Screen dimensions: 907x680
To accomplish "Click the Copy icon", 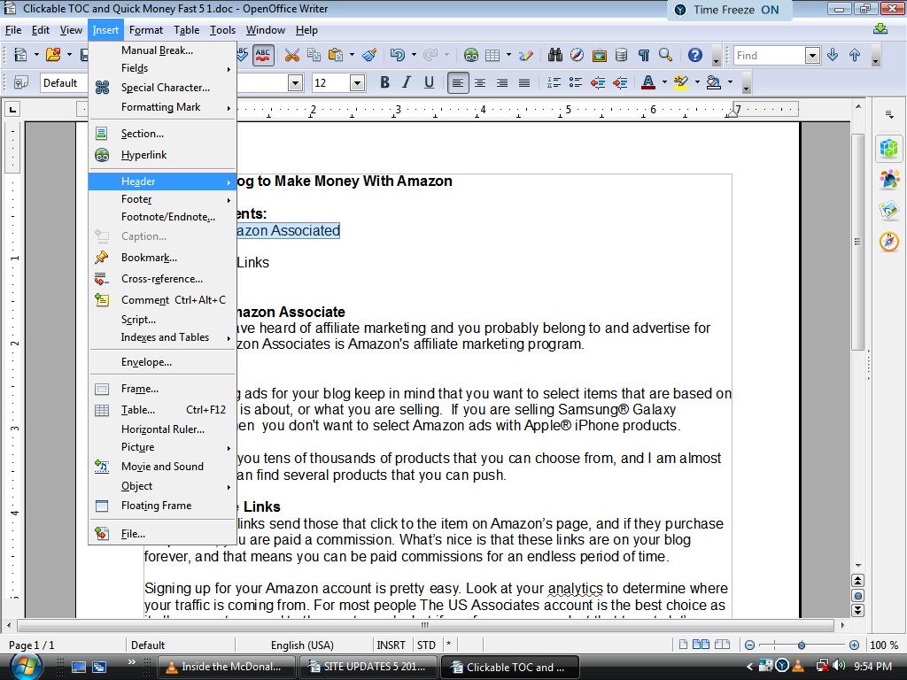I will tap(314, 55).
